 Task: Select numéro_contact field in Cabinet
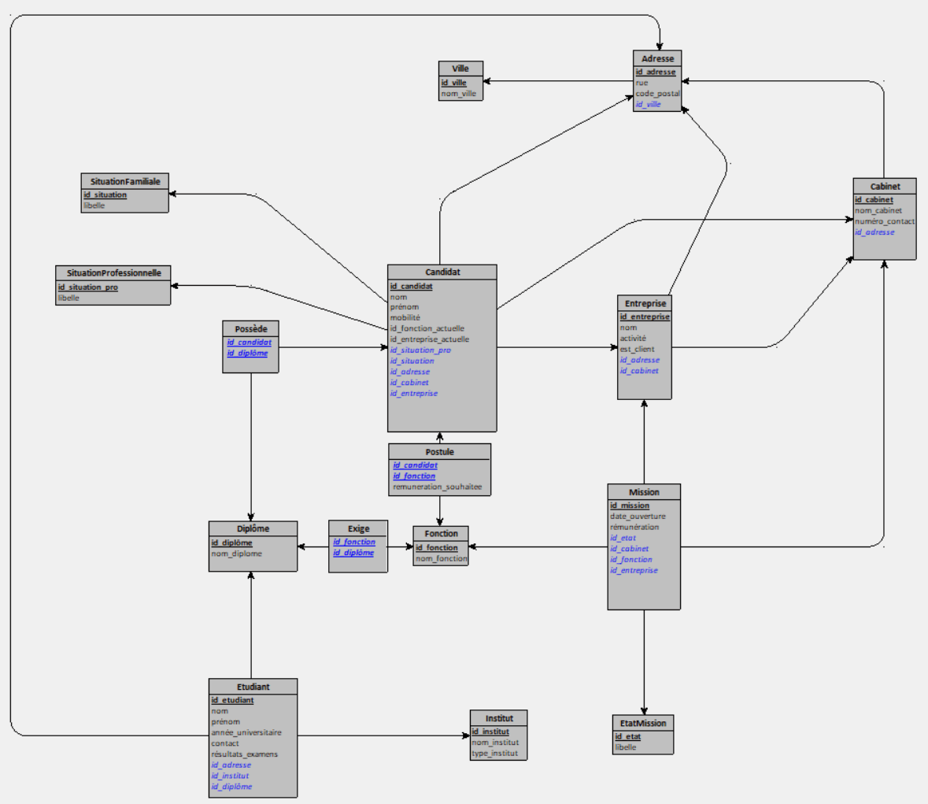tap(885, 221)
